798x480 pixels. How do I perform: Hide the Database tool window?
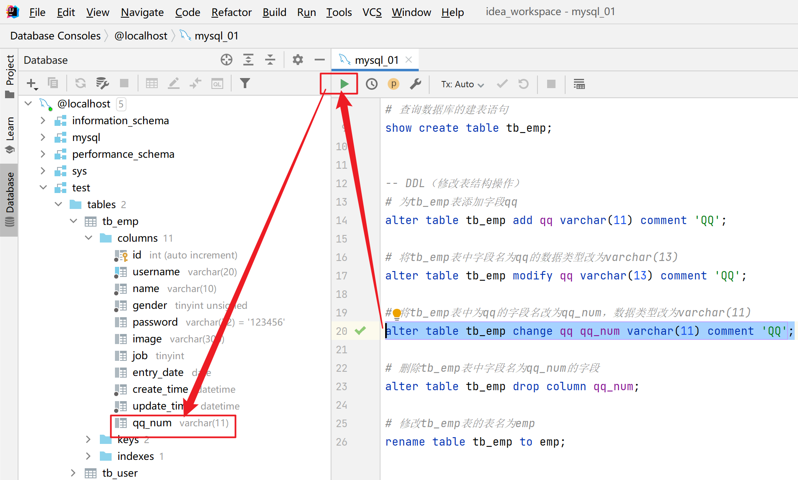(x=320, y=60)
